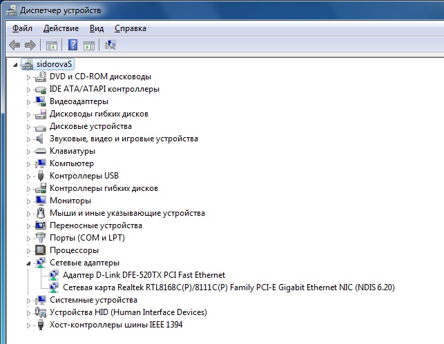Expand Устройства HID node
Image resolution: width=444 pixels, height=344 pixels.
click(x=28, y=313)
